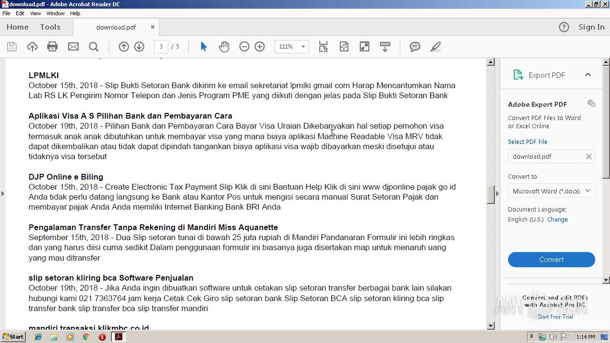The width and height of the screenshot is (610, 343).
Task: Click the Windows Start button
Action: click(x=13, y=337)
